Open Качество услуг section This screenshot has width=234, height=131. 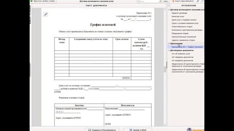click(x=178, y=16)
